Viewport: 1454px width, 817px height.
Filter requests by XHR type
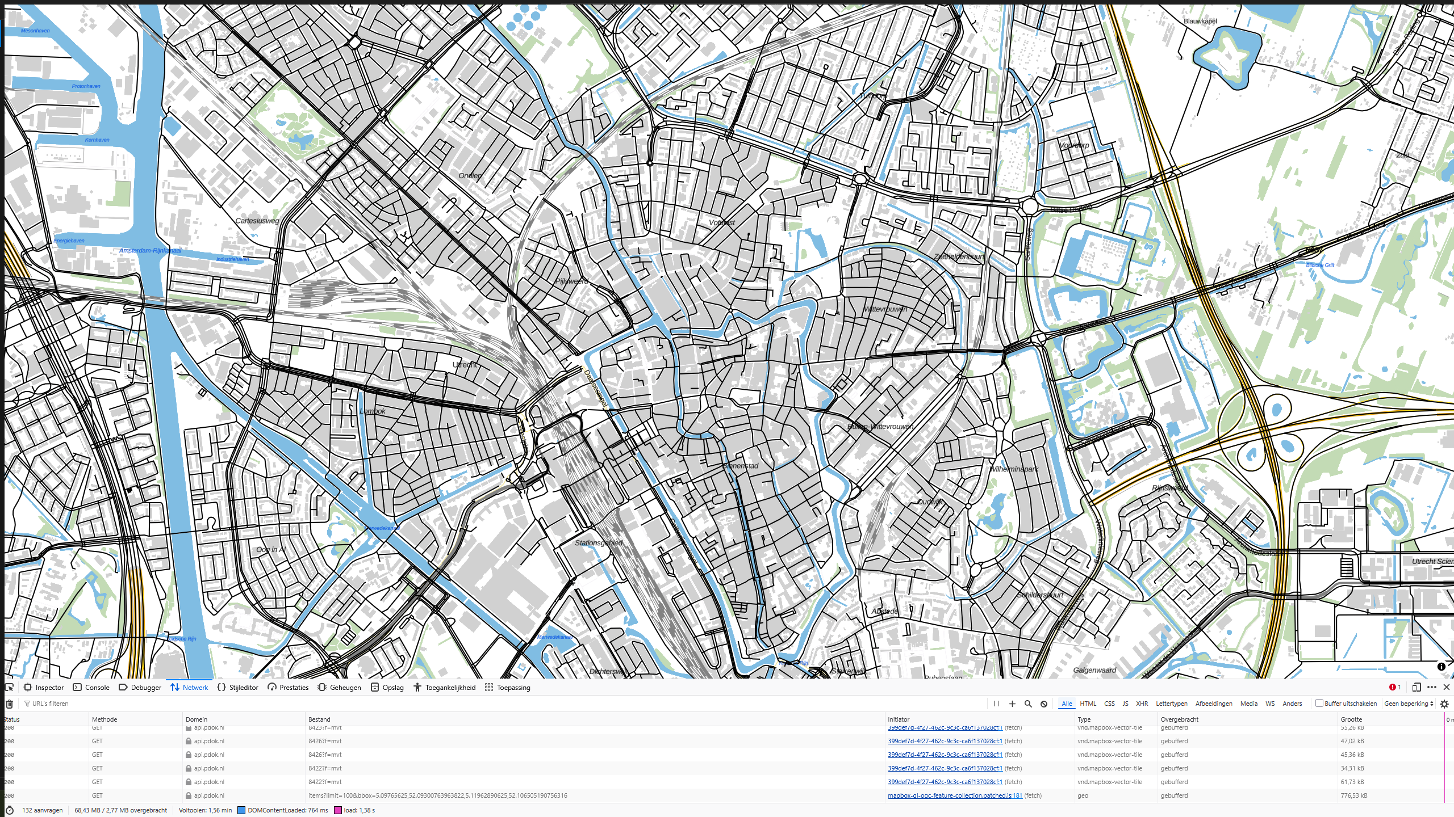coord(1142,704)
